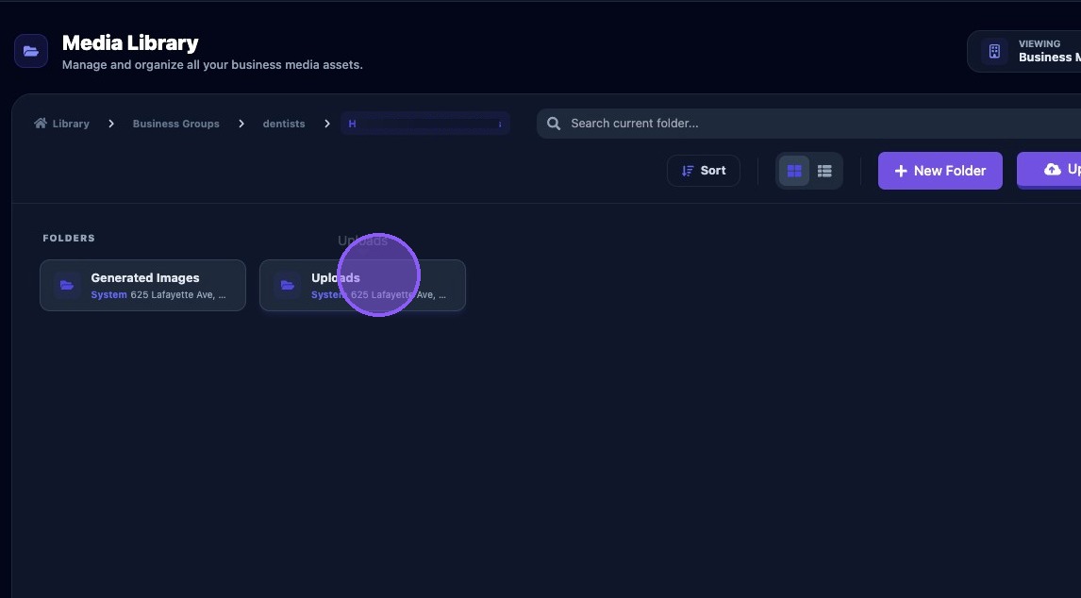
Task: Click the building icon in Viewing selector
Action: coord(994,51)
